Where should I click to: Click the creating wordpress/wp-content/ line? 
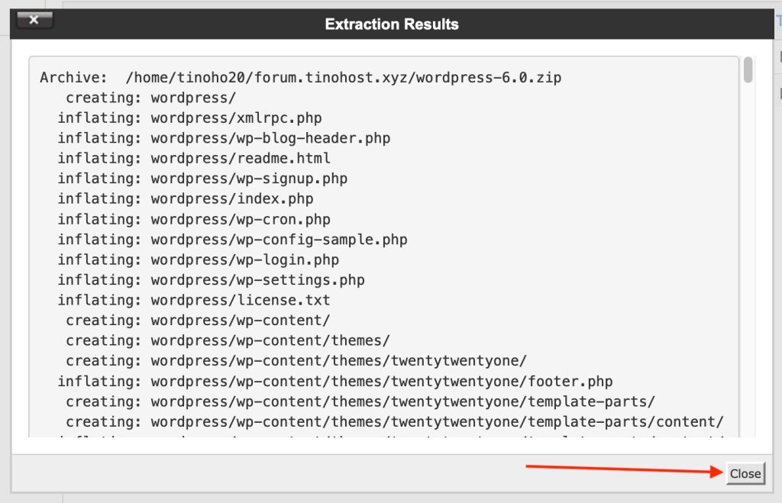(198, 321)
